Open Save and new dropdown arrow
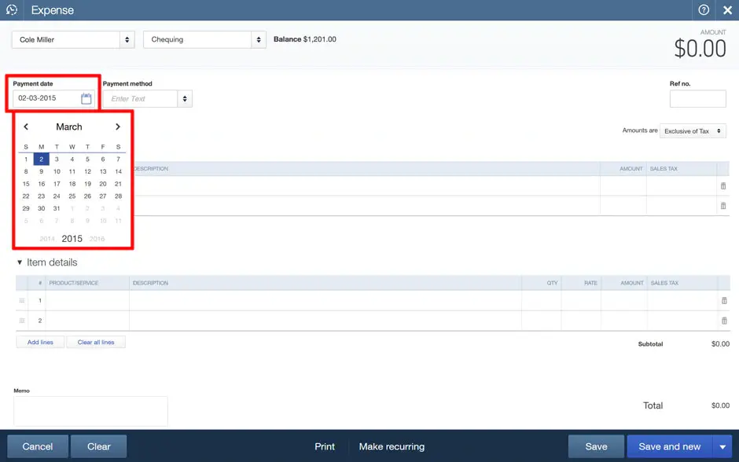The height and width of the screenshot is (462, 739). point(722,446)
